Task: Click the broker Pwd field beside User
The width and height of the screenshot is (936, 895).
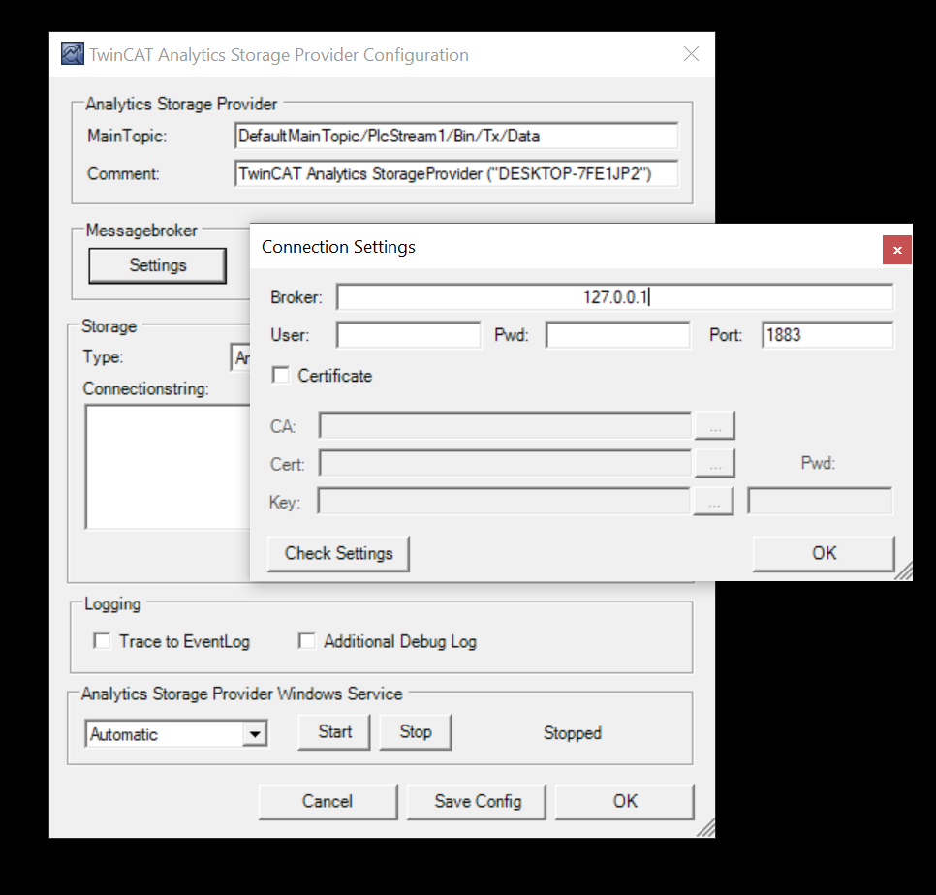Action: (x=618, y=335)
